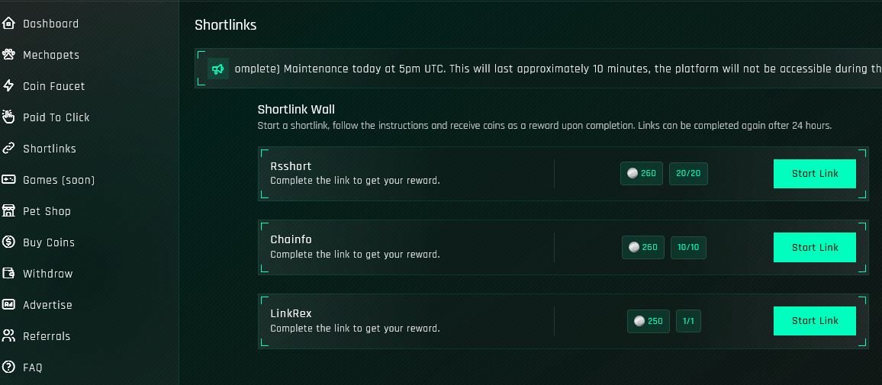Click the LinkRex 1/1 counter badge
This screenshot has width=882, height=385.
688,321
